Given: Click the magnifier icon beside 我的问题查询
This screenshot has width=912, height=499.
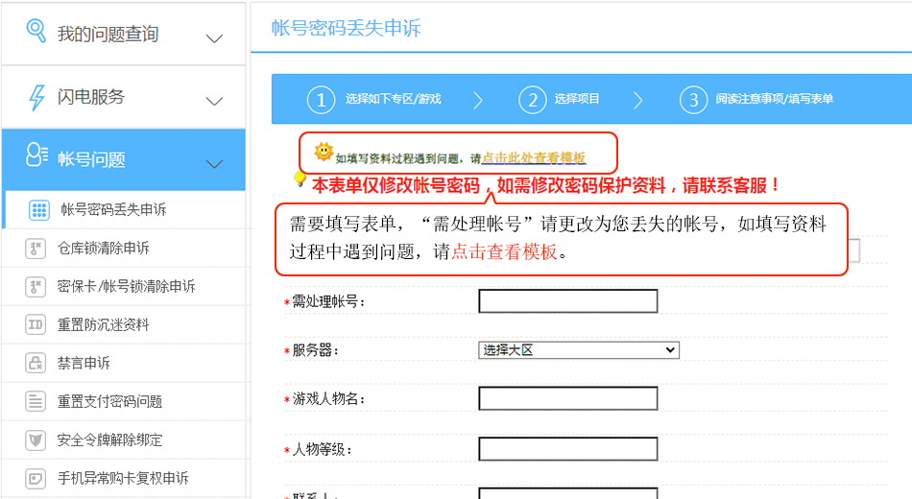Looking at the screenshot, I should [36, 31].
